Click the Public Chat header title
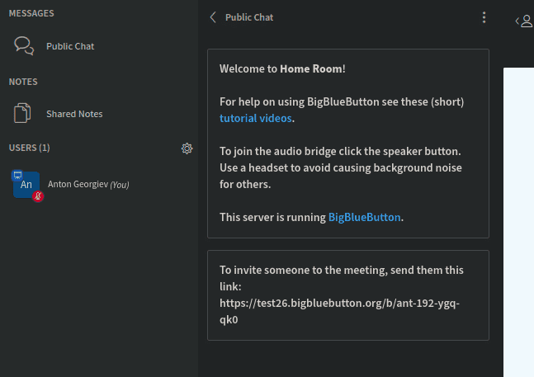 (x=249, y=17)
